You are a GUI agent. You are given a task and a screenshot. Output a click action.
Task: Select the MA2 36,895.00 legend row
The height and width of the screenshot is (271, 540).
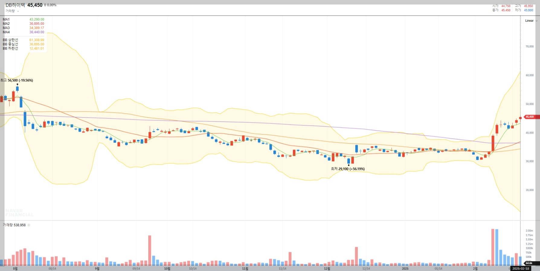pyautogui.click(x=23, y=24)
